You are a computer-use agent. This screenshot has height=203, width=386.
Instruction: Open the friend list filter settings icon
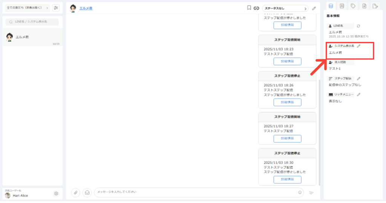56,8
